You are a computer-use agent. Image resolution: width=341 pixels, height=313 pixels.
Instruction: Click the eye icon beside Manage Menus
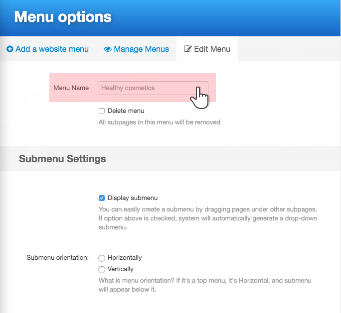coord(107,49)
